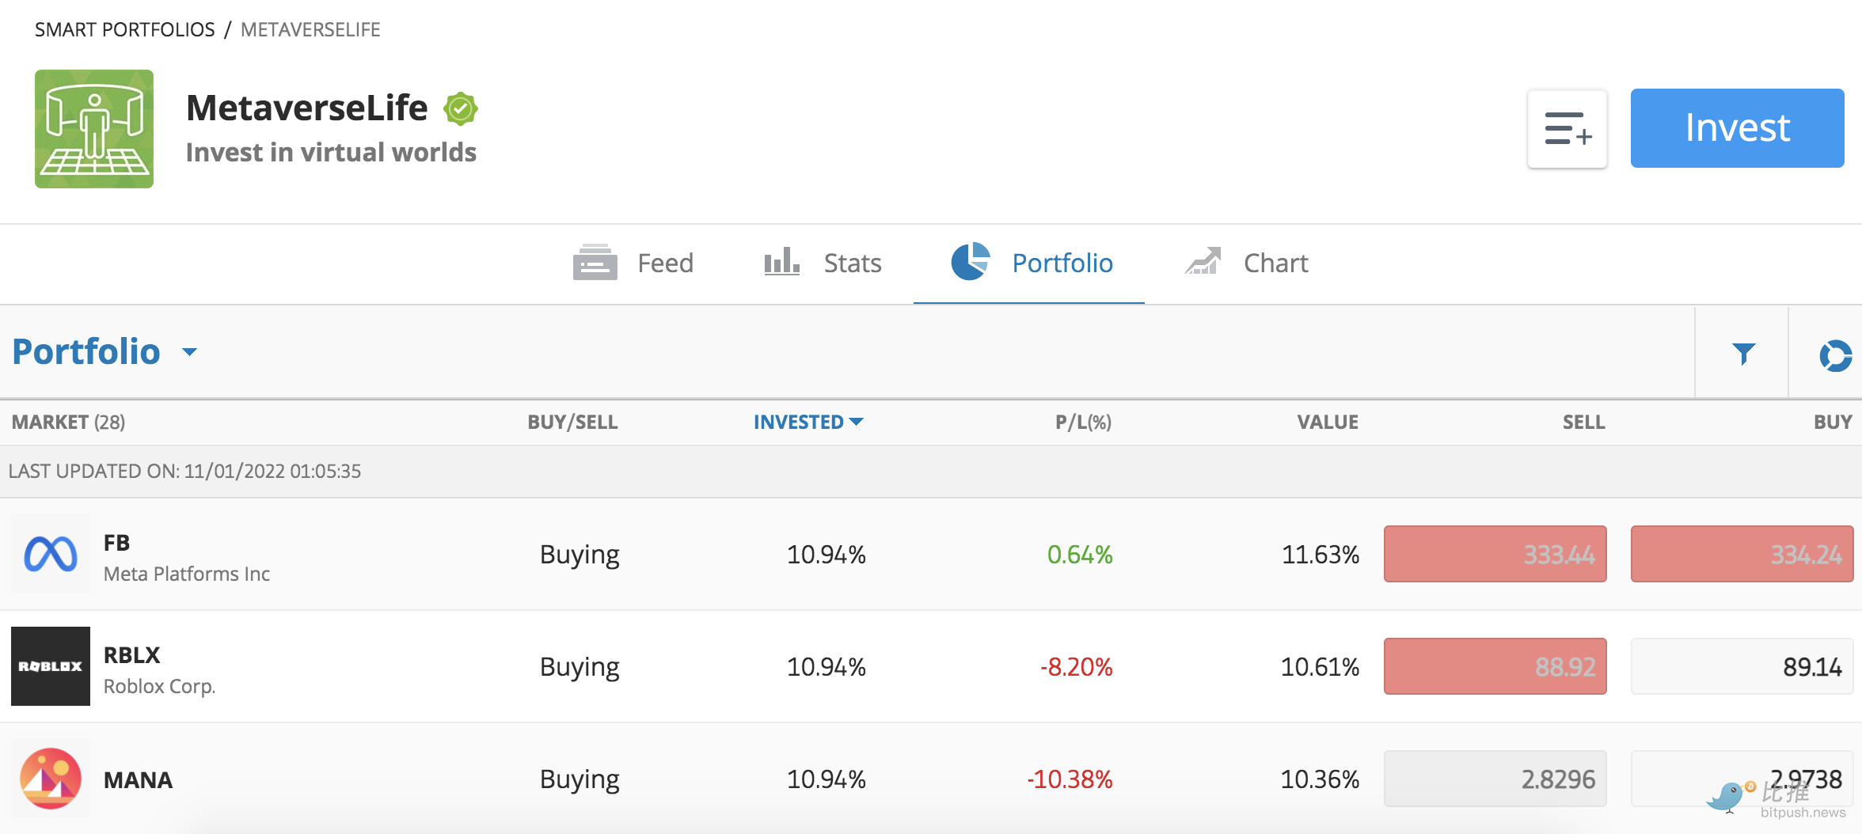This screenshot has width=1862, height=834.
Task: Go to SMART PORTFOLIOS breadcrumb link
Action: (124, 30)
